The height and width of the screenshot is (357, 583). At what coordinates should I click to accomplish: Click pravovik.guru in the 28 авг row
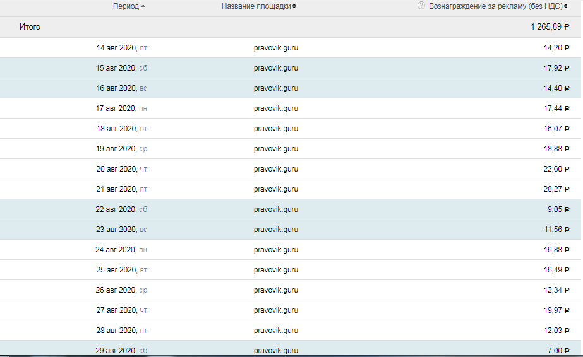[x=276, y=331]
